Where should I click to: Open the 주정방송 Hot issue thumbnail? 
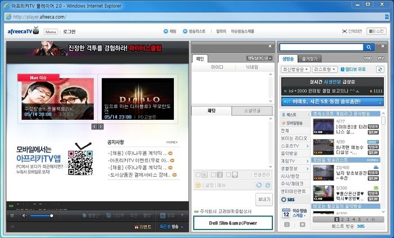click(x=57, y=98)
